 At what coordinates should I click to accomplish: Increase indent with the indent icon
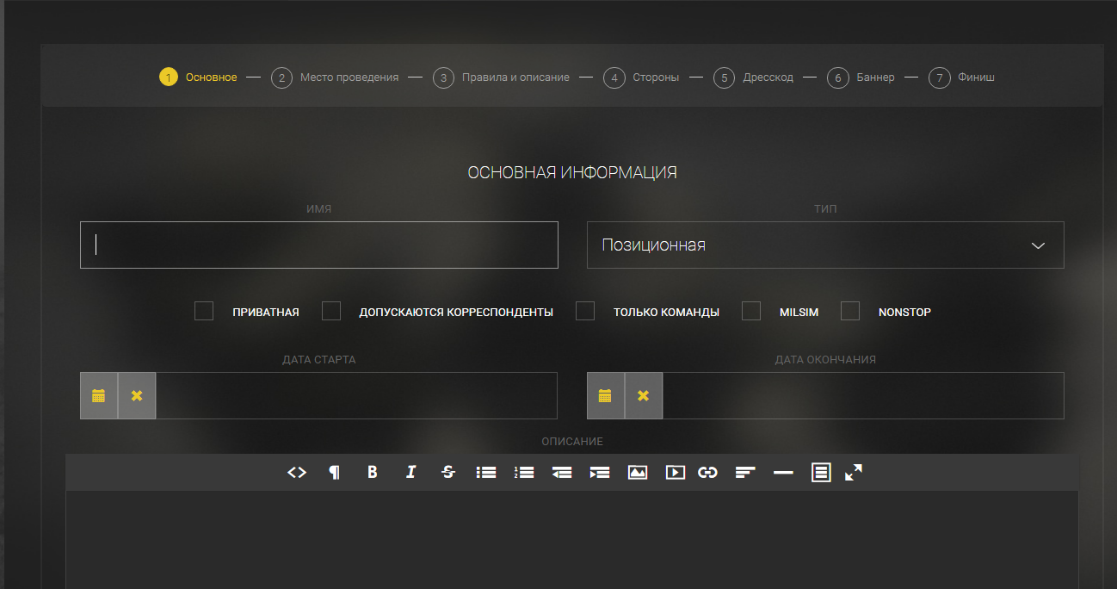click(600, 472)
